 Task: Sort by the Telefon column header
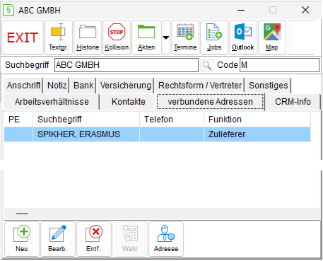tap(172, 120)
